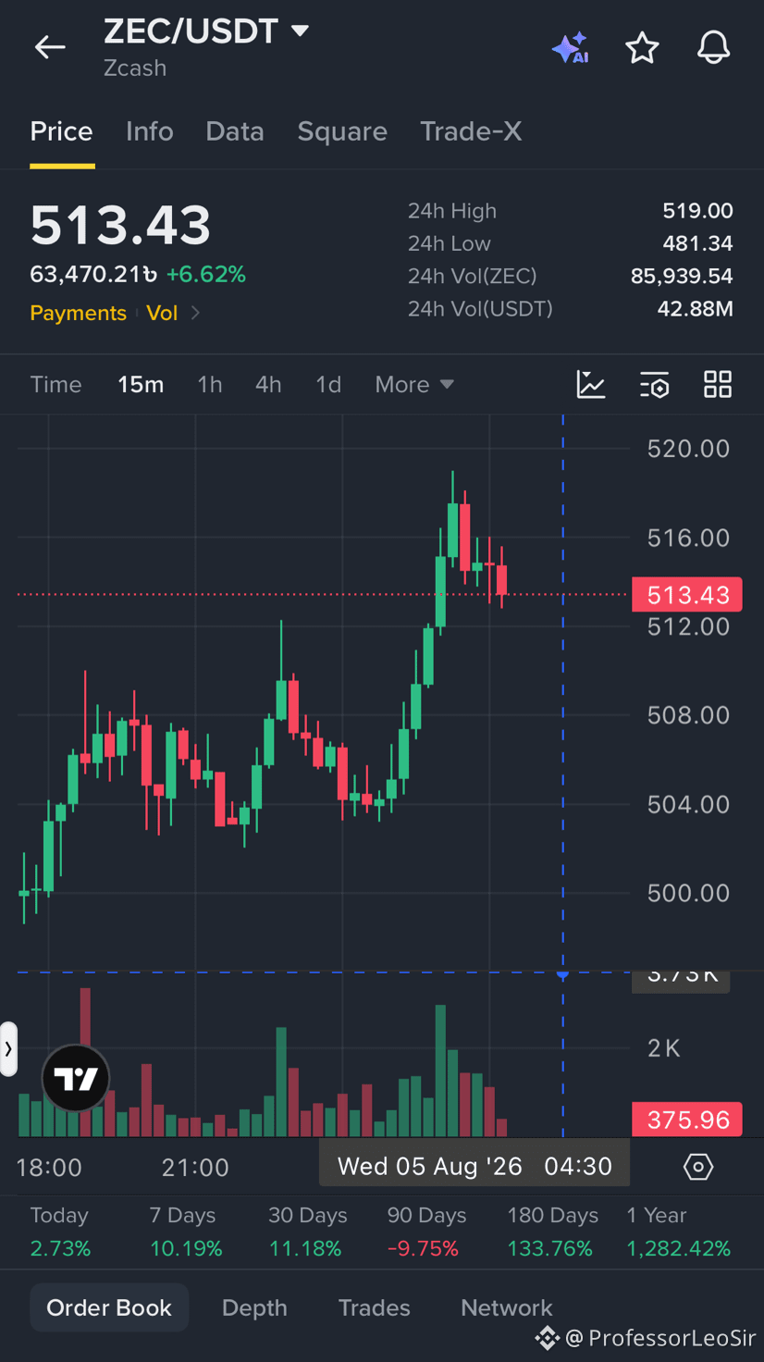Switch to the Trade-X tab
The width and height of the screenshot is (764, 1362).
point(471,131)
